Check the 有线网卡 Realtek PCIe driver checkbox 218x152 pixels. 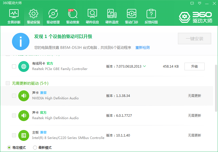click(x=14, y=66)
